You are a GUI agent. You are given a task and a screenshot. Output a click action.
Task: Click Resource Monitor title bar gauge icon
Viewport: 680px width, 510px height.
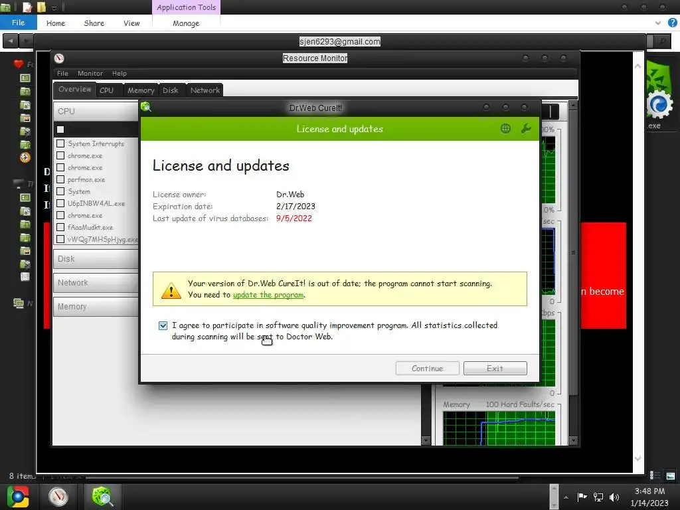(59, 58)
